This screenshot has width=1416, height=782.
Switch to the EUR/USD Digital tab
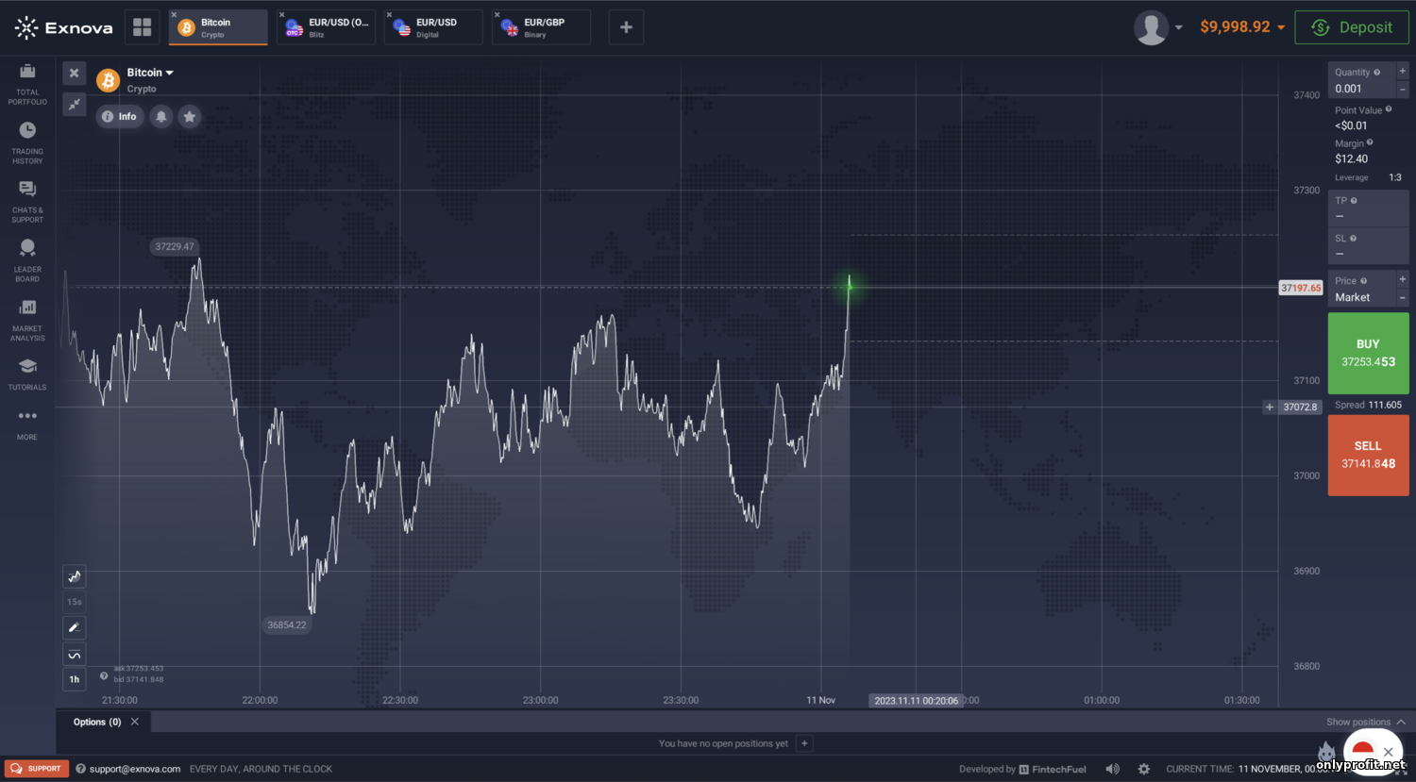[x=434, y=27]
